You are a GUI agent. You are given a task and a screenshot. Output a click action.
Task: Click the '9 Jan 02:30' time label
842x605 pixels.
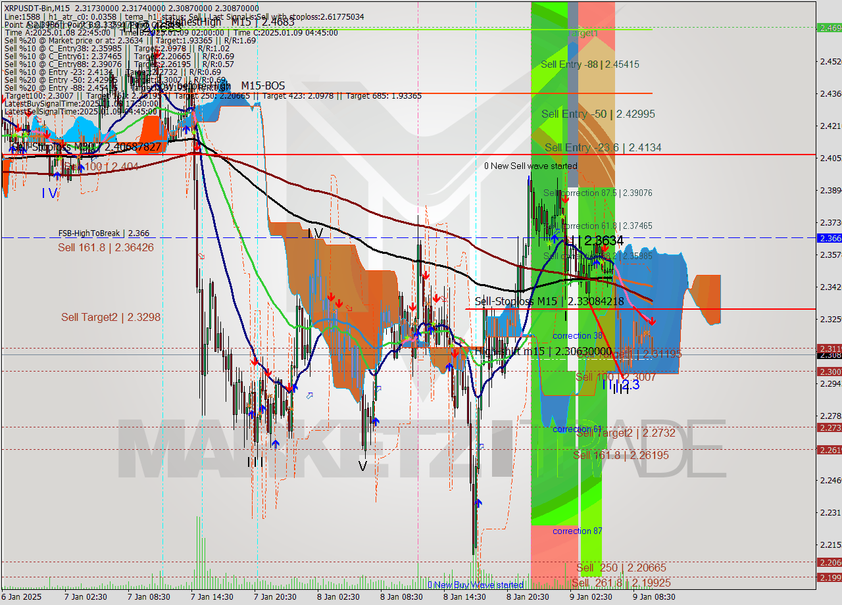tap(591, 597)
